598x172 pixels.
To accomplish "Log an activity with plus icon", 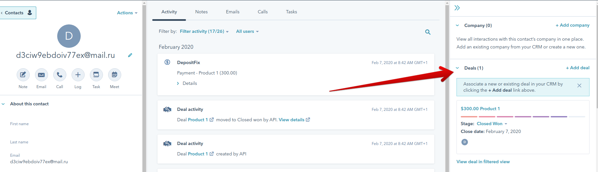I will pos(78,75).
